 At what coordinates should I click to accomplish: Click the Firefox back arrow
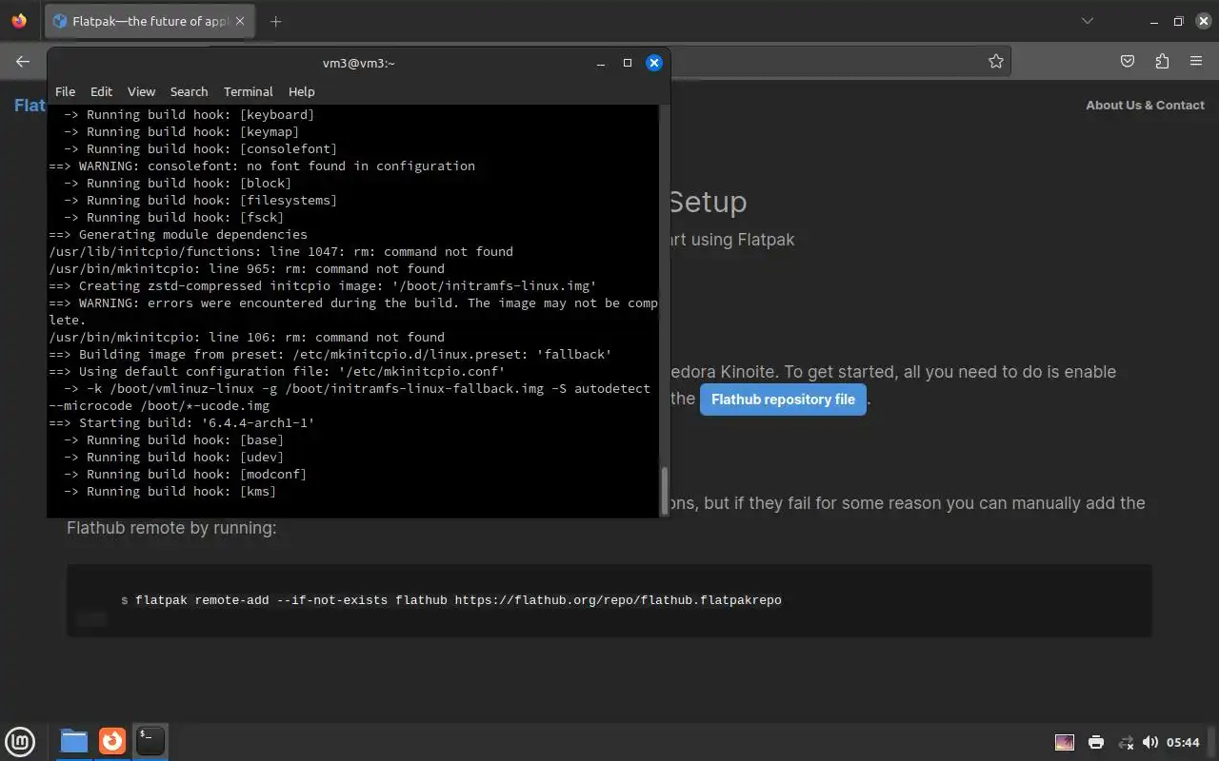(x=23, y=61)
